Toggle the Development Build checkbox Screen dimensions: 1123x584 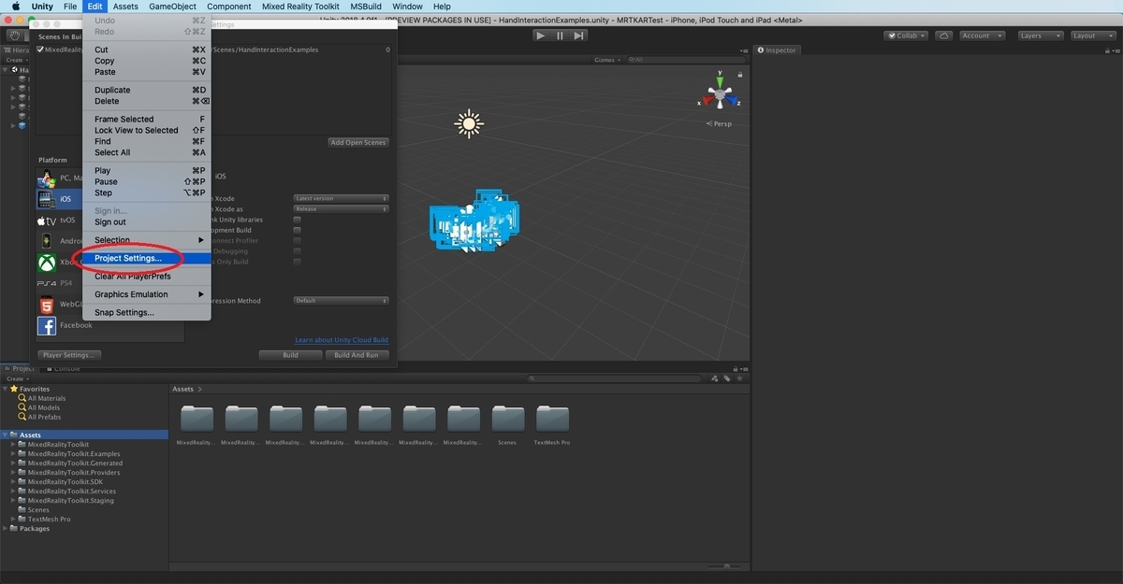pos(298,230)
